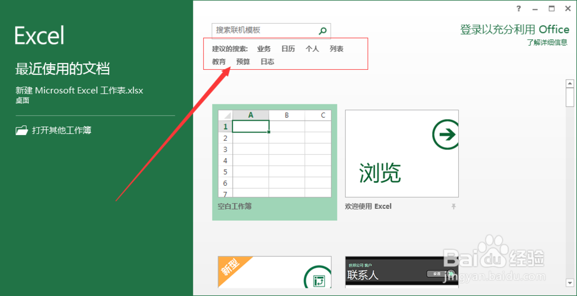Viewport: 577px width, 296px height.
Task: Choose the 空白工作簿 blank workbook template
Action: pos(275,162)
